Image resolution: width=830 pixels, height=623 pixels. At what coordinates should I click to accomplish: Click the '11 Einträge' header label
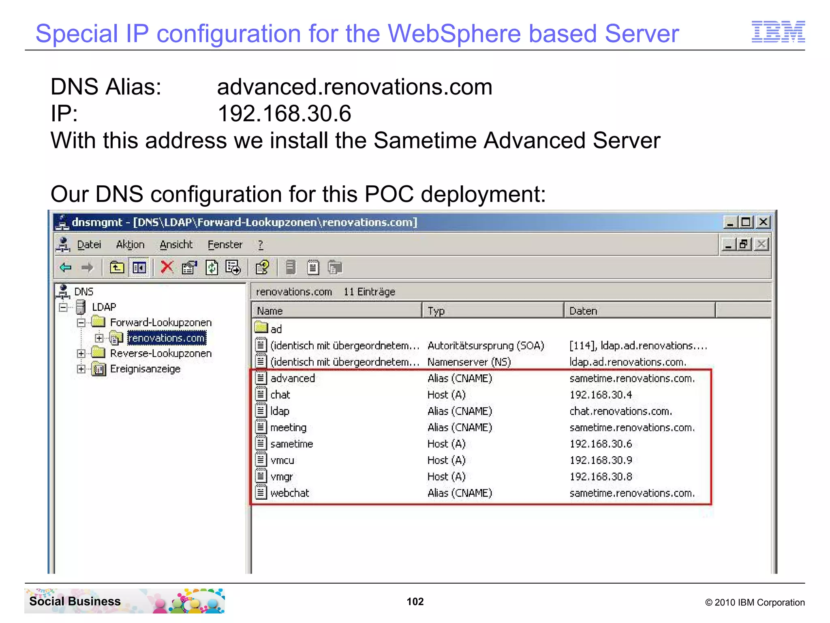pyautogui.click(x=369, y=292)
